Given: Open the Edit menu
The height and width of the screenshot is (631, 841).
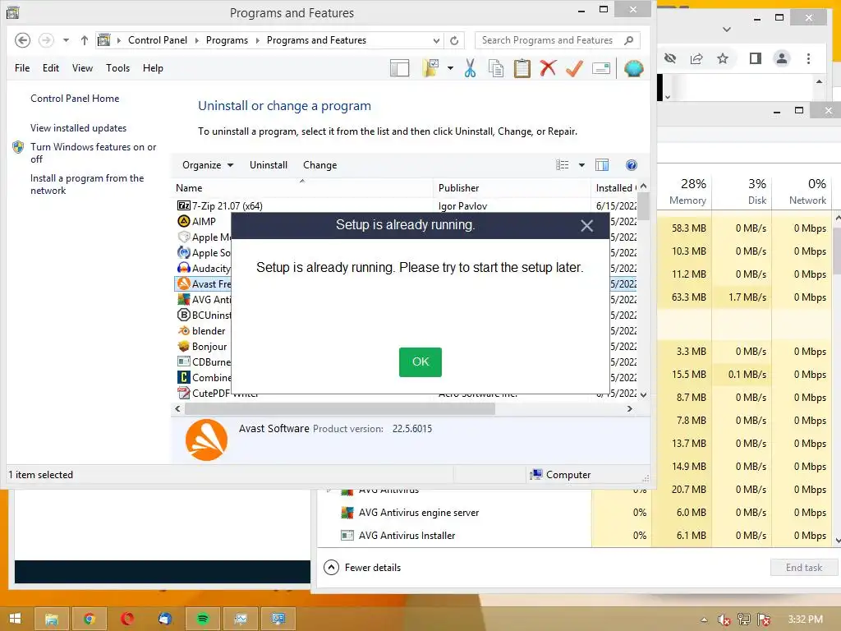Looking at the screenshot, I should tap(51, 68).
